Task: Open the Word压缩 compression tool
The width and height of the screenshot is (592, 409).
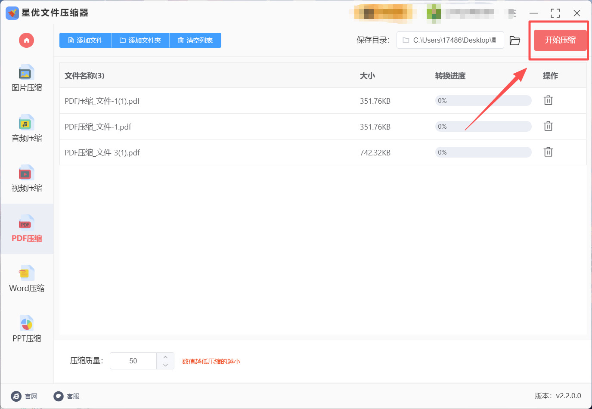Action: tap(27, 279)
